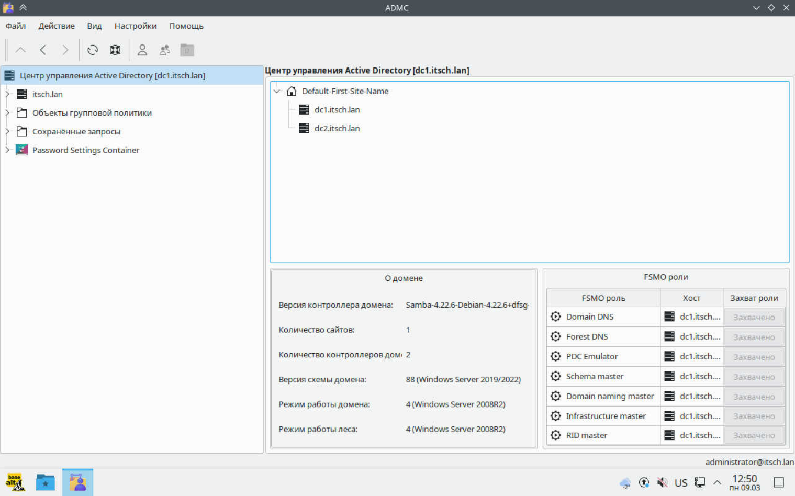The height and width of the screenshot is (496, 795).
Task: Click the single-user icon in the toolbar
Action: tap(142, 50)
